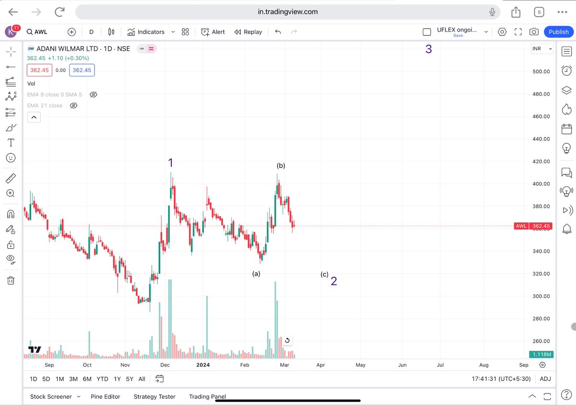Create a new Alert
This screenshot has width=576, height=405.
(x=213, y=32)
